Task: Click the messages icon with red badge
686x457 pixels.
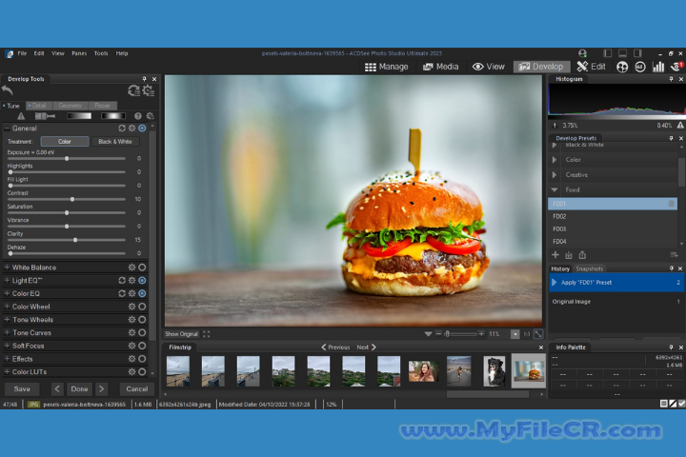Action: [x=676, y=67]
